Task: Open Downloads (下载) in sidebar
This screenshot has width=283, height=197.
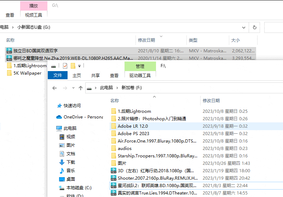Action: [67, 162]
